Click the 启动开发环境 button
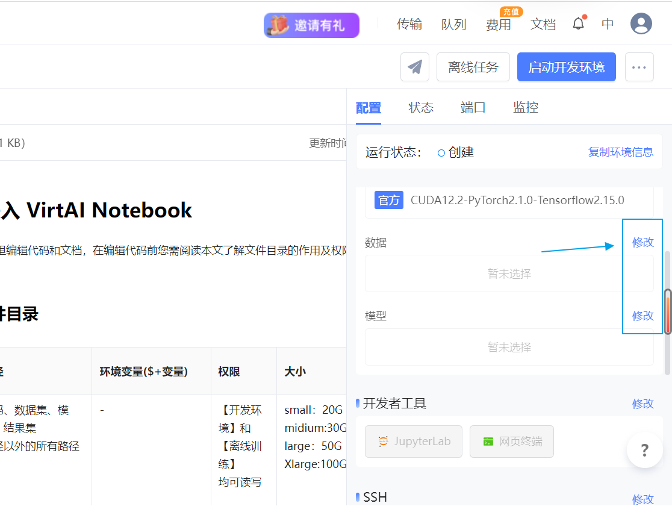The width and height of the screenshot is (672, 521). point(566,67)
